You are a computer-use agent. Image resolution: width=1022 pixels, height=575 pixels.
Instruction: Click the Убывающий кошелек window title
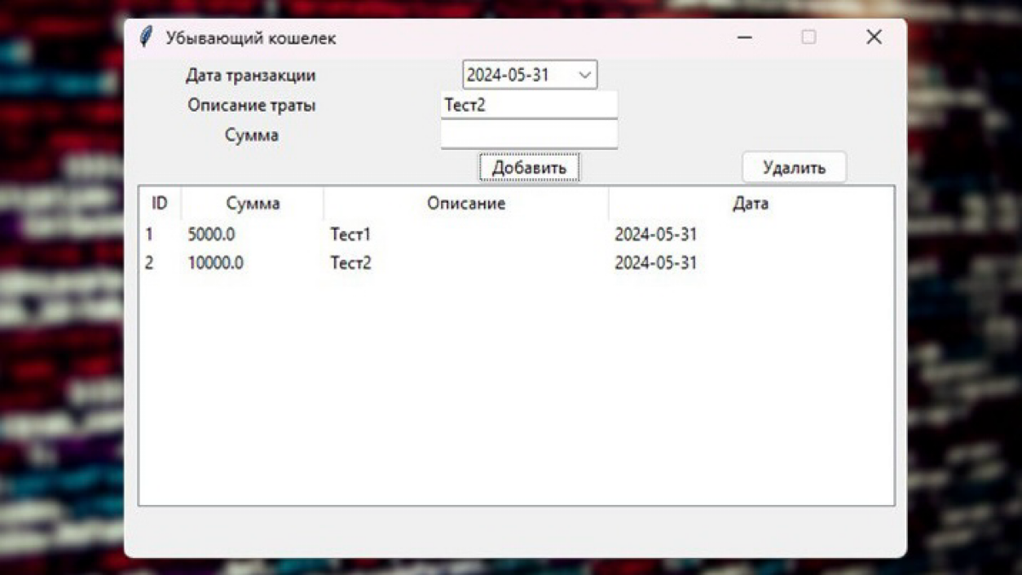252,37
